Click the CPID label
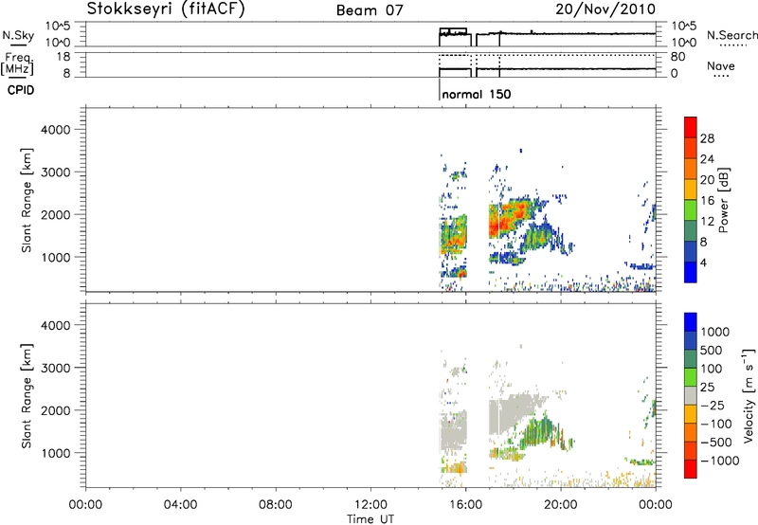The height and width of the screenshot is (525, 758). [21, 90]
